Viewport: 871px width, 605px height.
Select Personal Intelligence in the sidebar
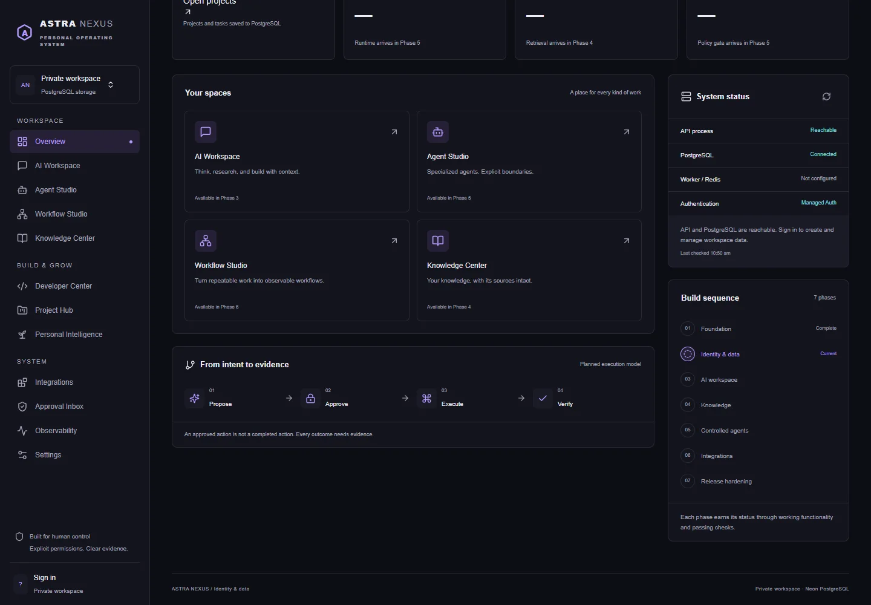pos(74,335)
